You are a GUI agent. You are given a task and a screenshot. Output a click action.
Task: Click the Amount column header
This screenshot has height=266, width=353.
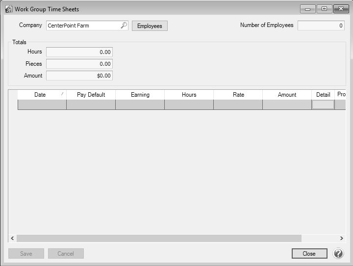[x=287, y=95]
